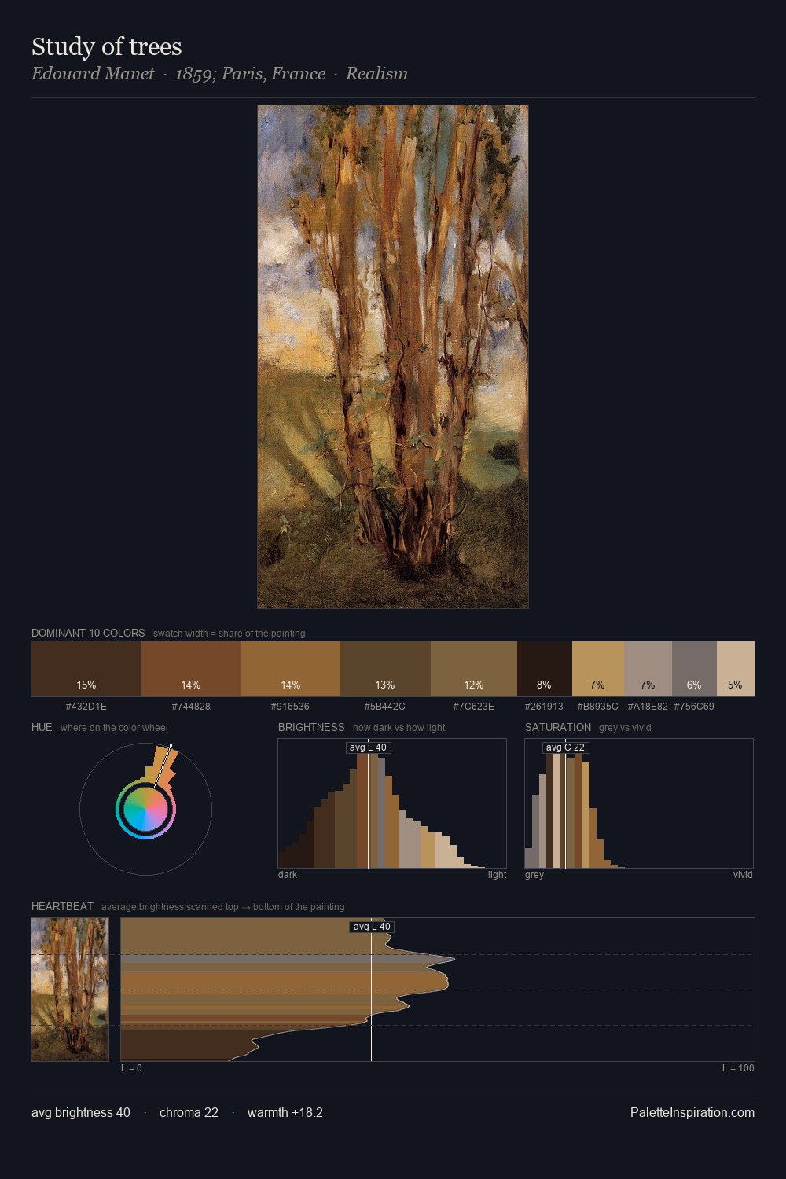Click the hex code text #756C69
Viewport: 786px width, 1179px height.
pos(694,707)
